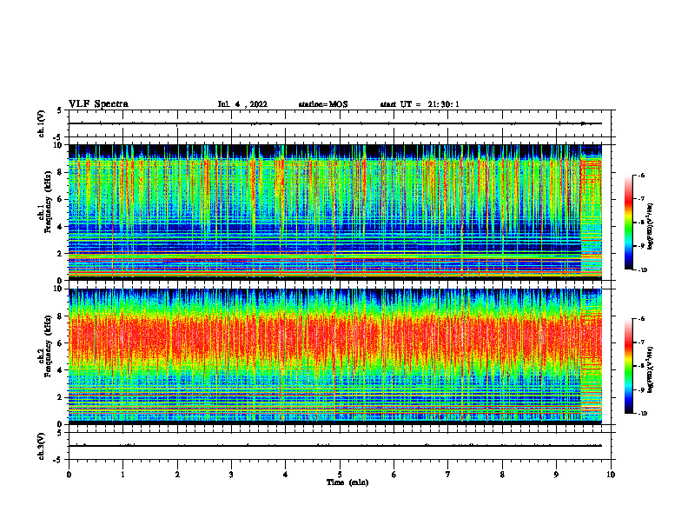The height and width of the screenshot is (532, 688).
Task: Click the time-axis tick label "7"
Action: [x=448, y=475]
